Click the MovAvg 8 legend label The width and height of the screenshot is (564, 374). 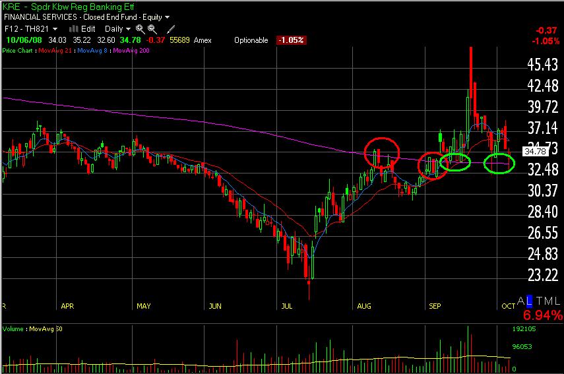(92, 51)
